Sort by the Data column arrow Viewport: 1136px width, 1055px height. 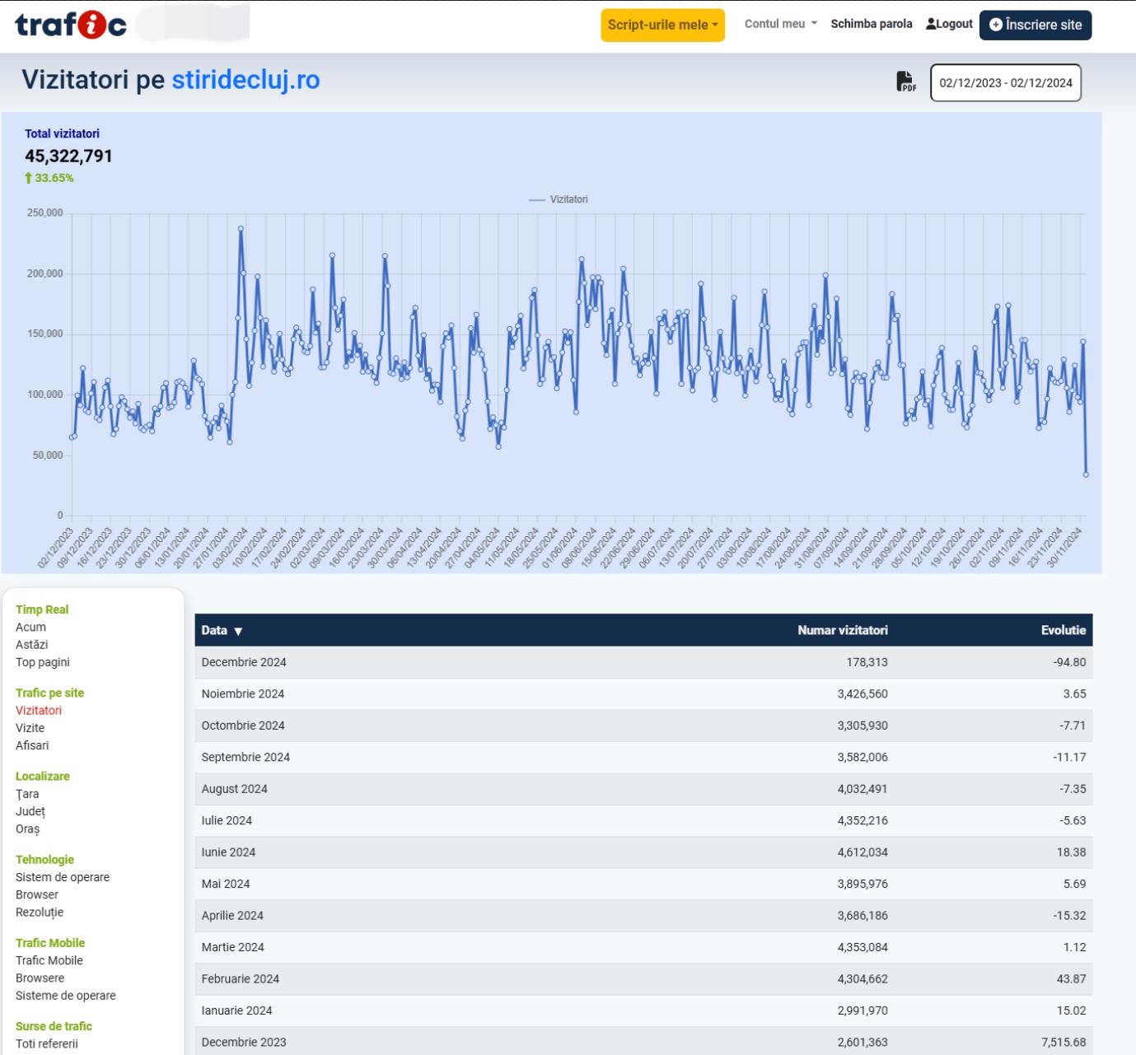pos(238,631)
